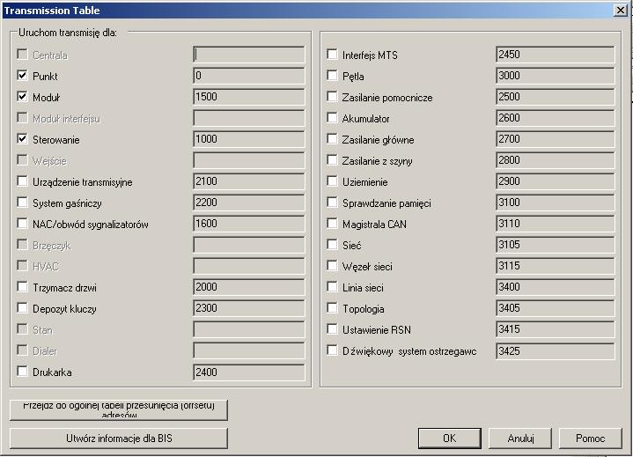Click Zasilanie pomocnicze field 2500

click(556, 97)
